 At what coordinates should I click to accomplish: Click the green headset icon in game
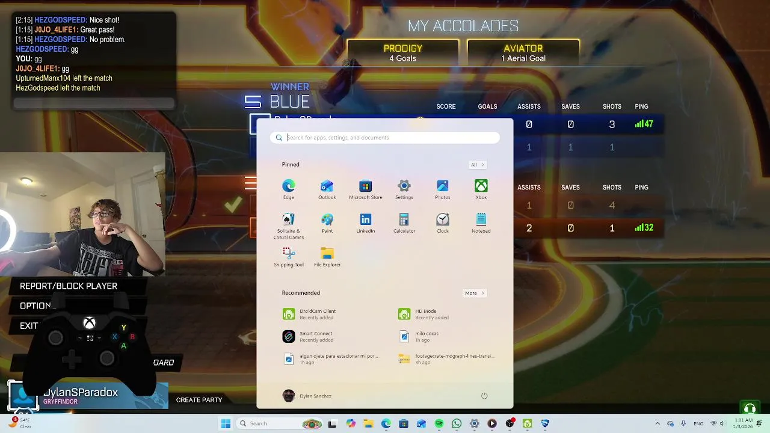tap(749, 409)
